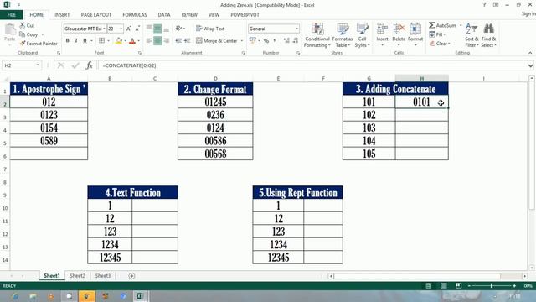This screenshot has height=302, width=536.
Task: Apply Percent Style format
Action: tap(266, 41)
